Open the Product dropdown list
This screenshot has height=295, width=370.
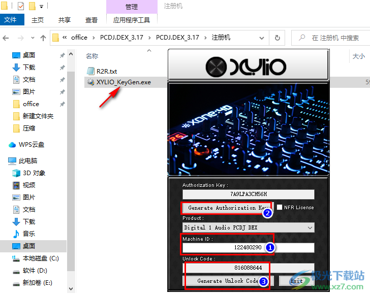[248, 227]
